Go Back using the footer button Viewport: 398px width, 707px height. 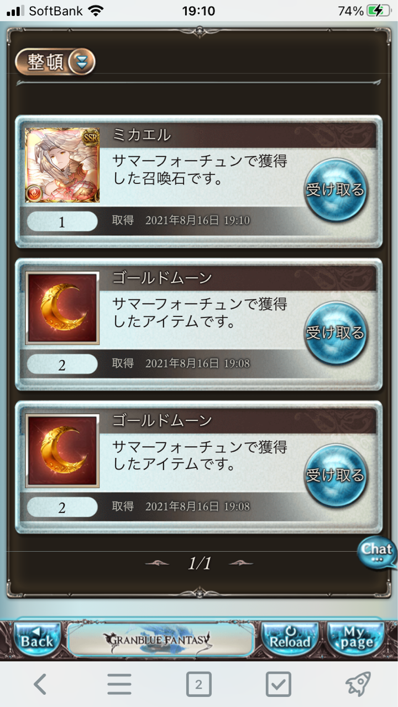(x=37, y=639)
